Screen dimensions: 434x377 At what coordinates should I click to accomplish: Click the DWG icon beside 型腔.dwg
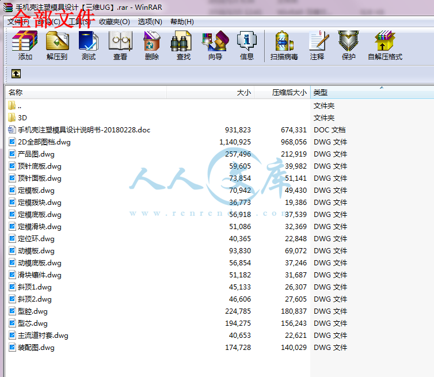pyautogui.click(x=12, y=311)
